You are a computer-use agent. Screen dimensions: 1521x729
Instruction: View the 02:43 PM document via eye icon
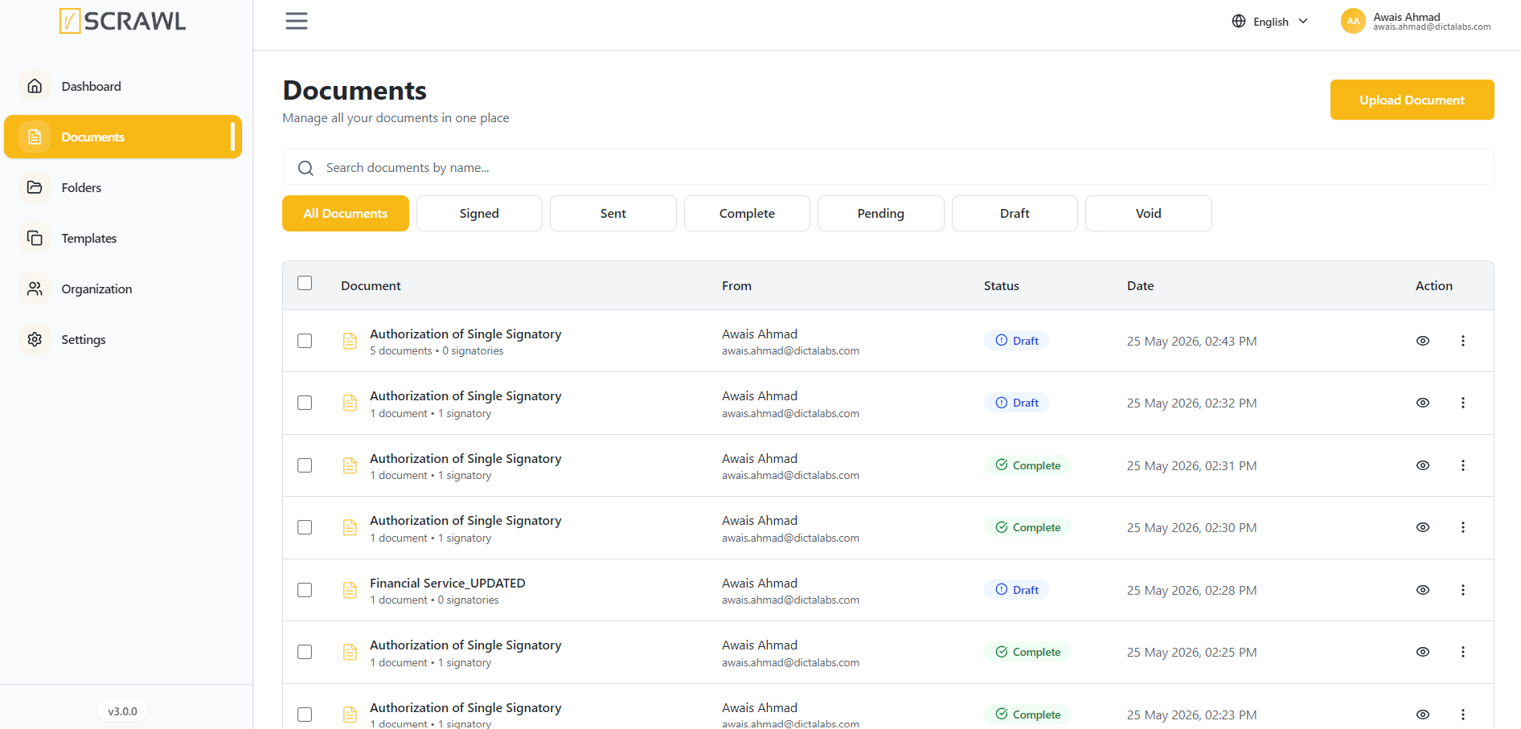[1423, 341]
